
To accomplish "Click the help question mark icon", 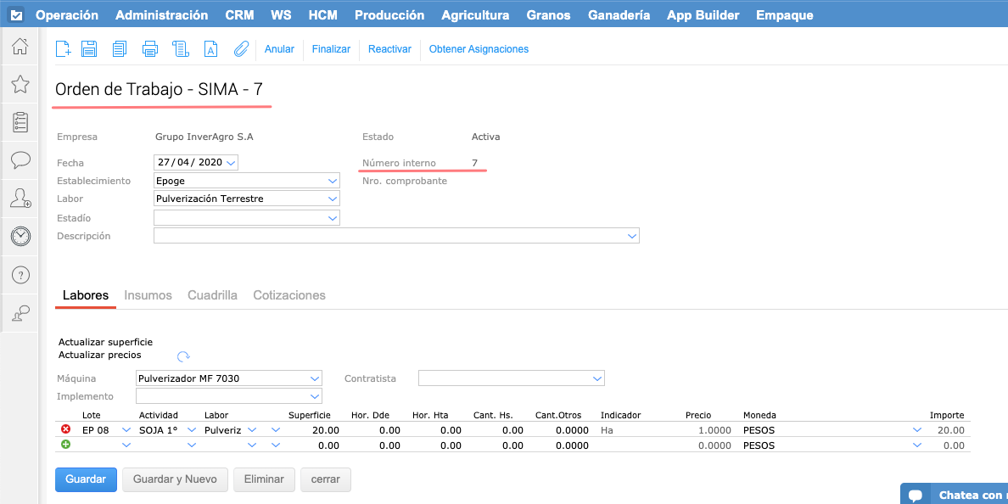I will pyautogui.click(x=20, y=275).
